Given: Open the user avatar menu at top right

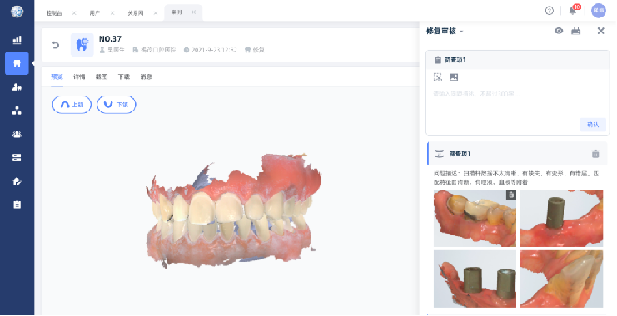Looking at the screenshot, I should (599, 11).
